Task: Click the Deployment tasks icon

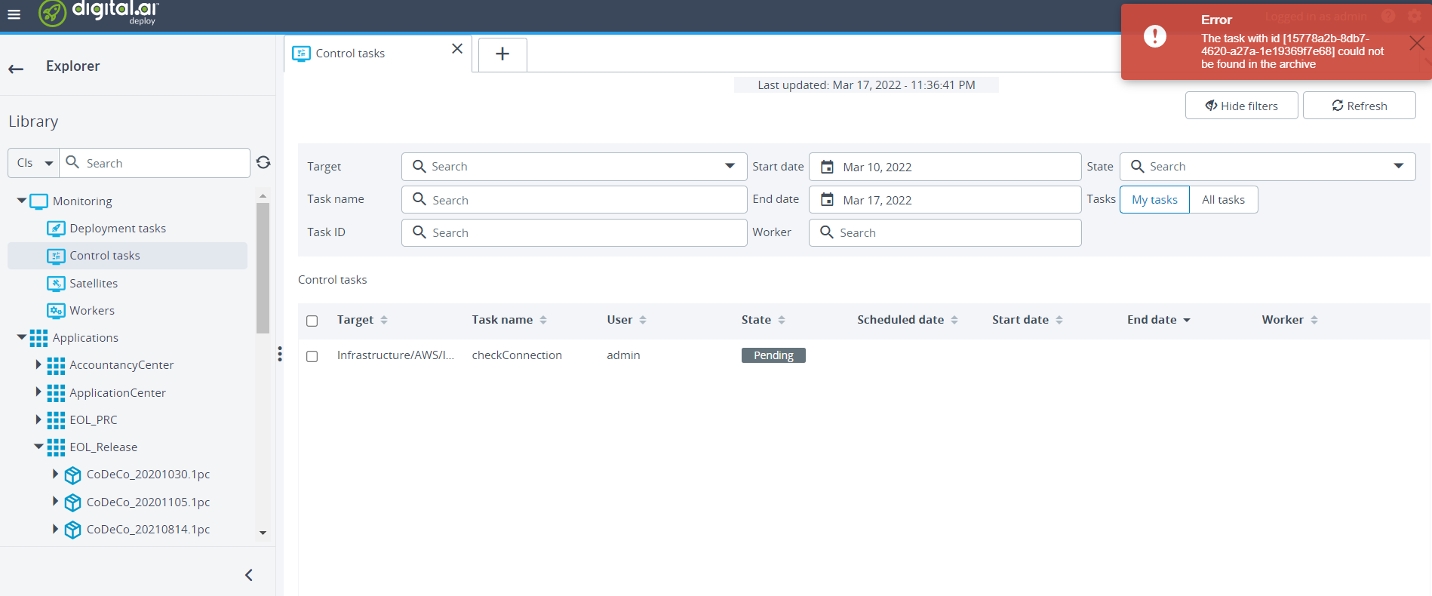Action: pyautogui.click(x=56, y=229)
